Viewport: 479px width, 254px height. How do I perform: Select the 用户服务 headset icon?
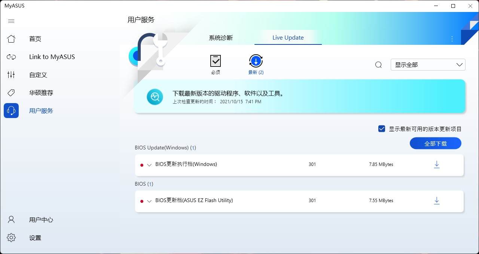click(x=11, y=111)
